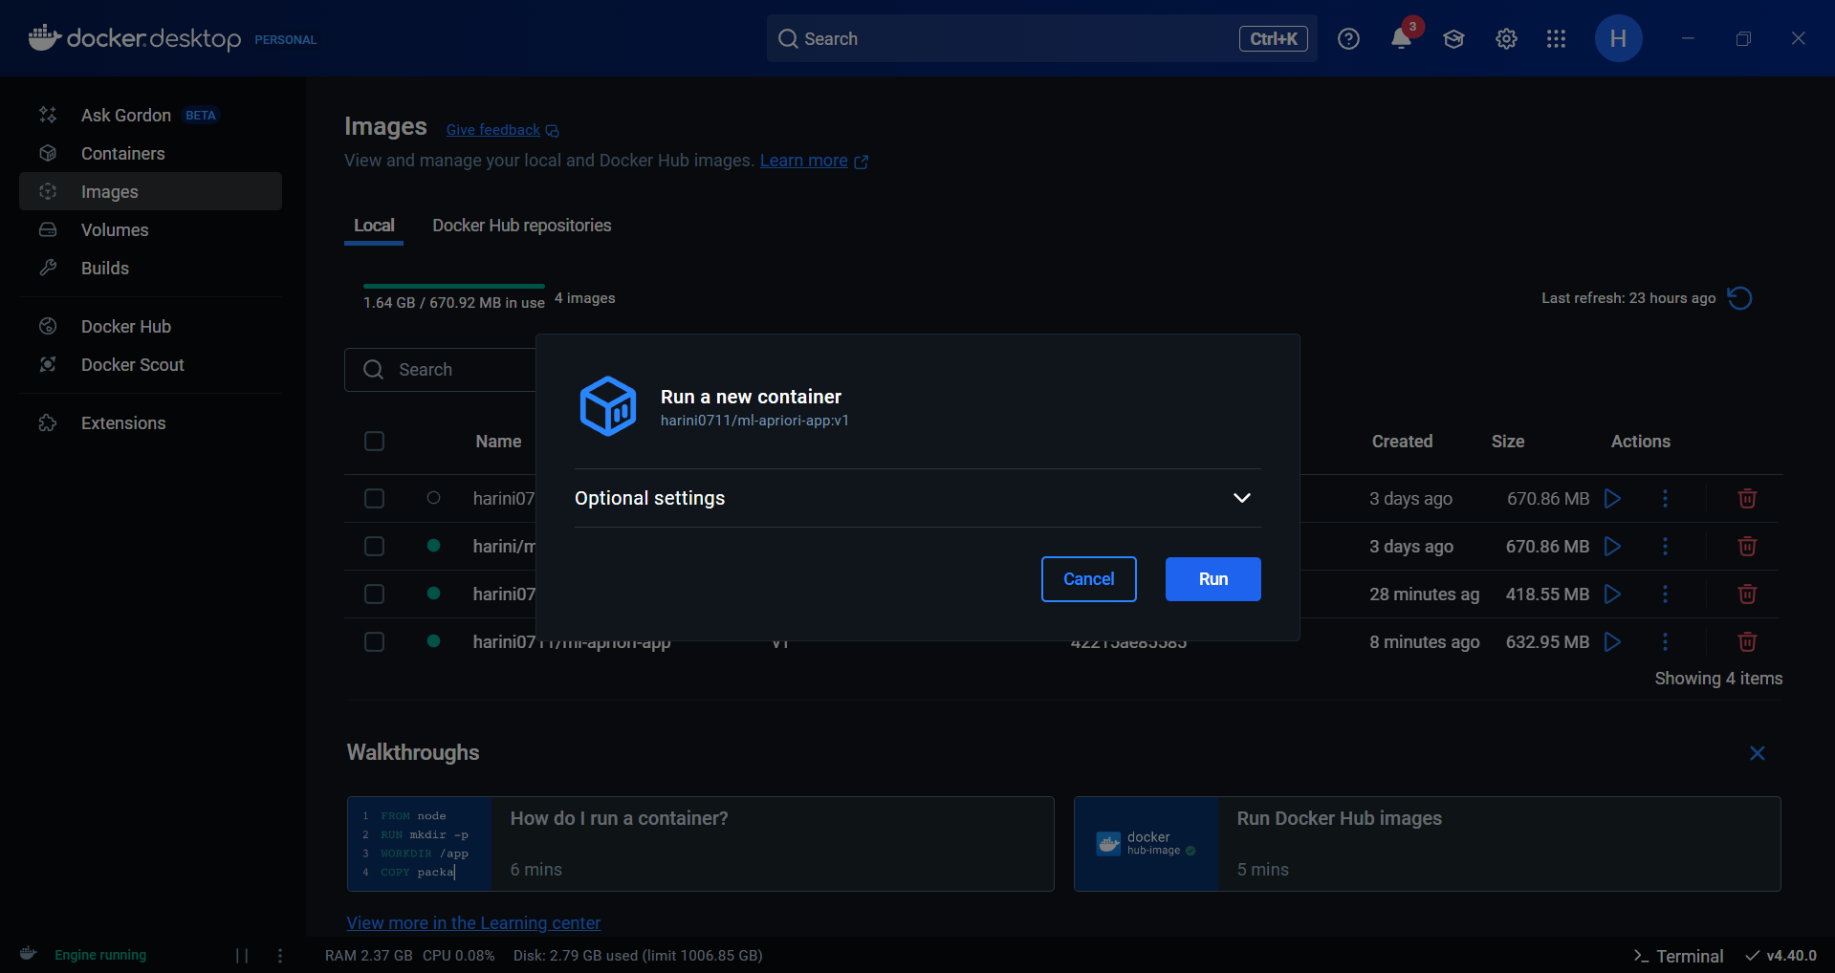
Task: Click Run in the new container dialog
Action: 1212,579
